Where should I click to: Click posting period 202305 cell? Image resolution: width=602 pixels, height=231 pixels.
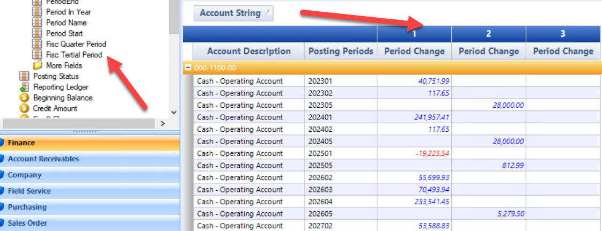tap(341, 105)
